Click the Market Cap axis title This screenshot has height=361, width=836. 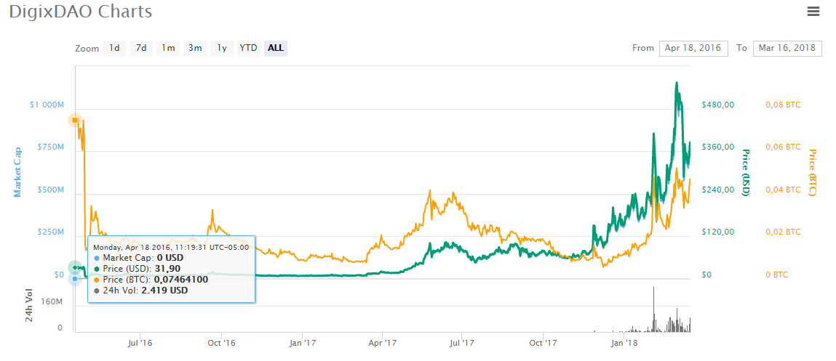click(19, 171)
